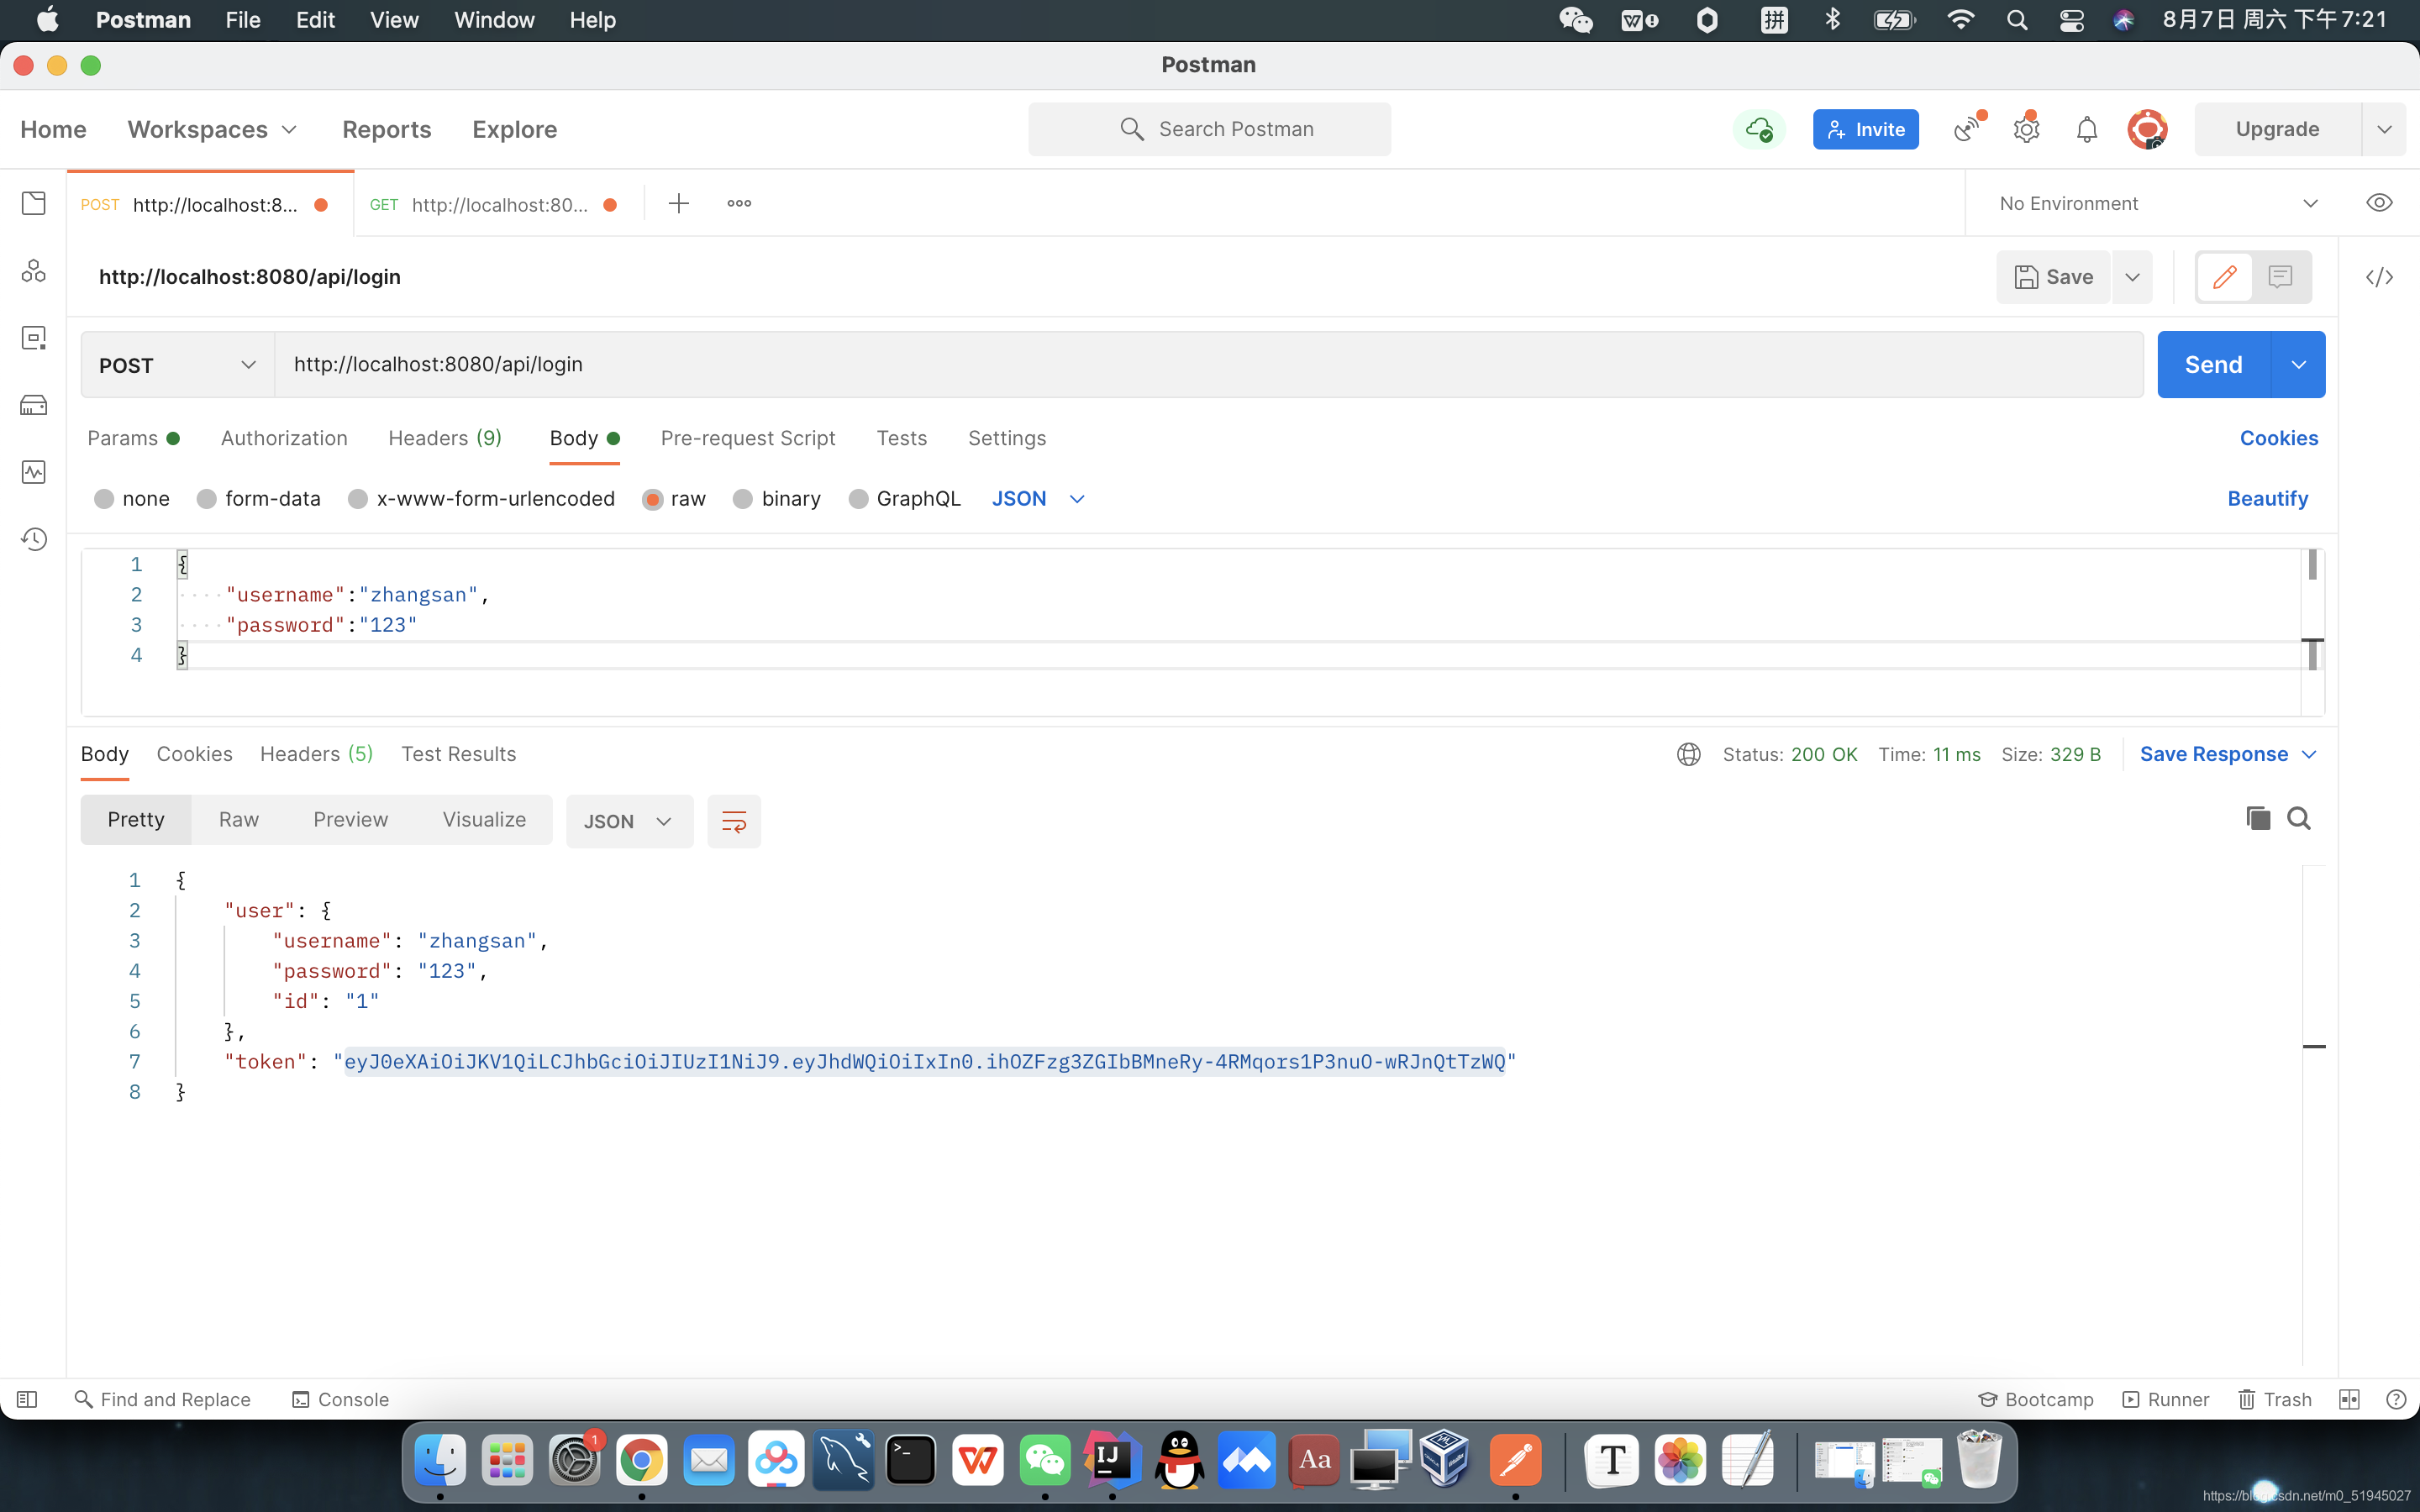This screenshot has width=2420, height=1512.
Task: Open the Send button dropdown arrow
Action: (x=2298, y=365)
